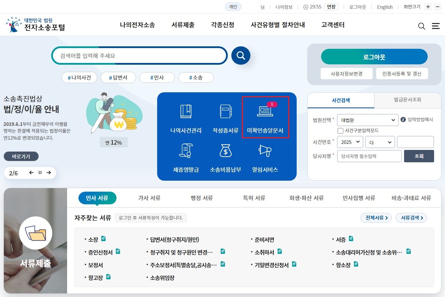The height and width of the screenshot is (297, 445).
Task: Open the hamburger menu at top right
Action: [436, 26]
